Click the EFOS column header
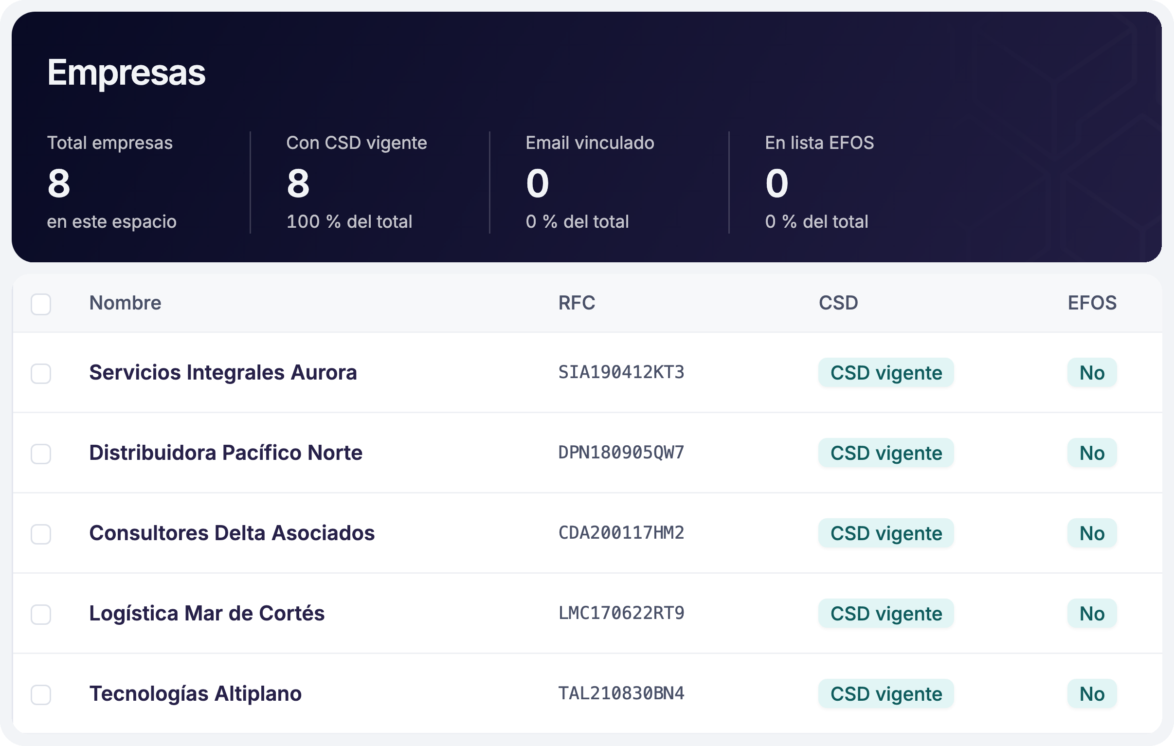The width and height of the screenshot is (1174, 746). tap(1092, 303)
